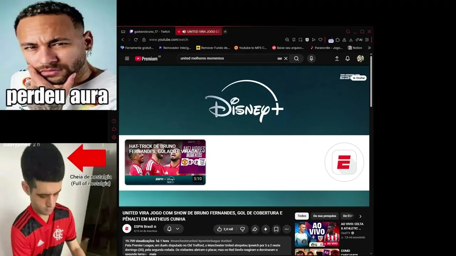Open YouTube notifications bell

(x=348, y=59)
